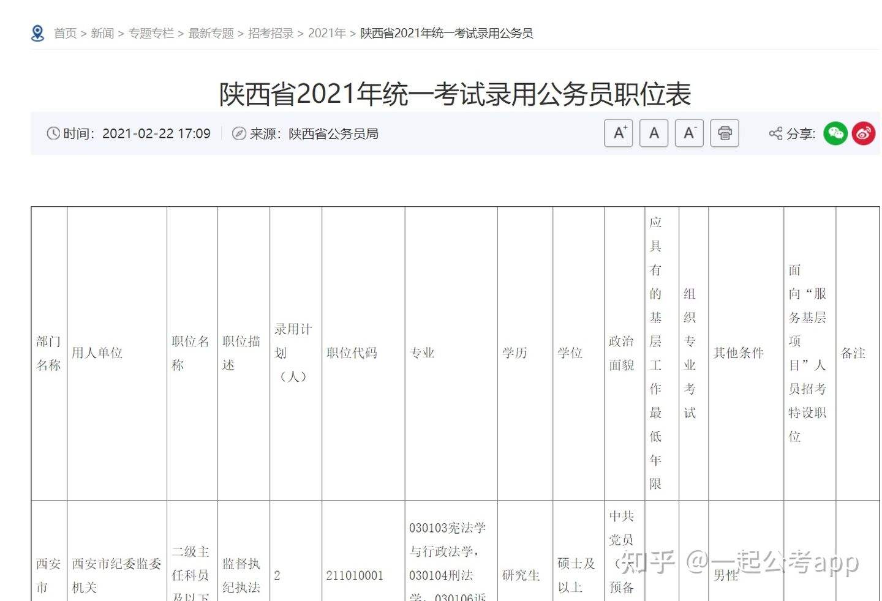The width and height of the screenshot is (882, 601).
Task: Open 招考招录 breadcrumb link
Action: [271, 33]
